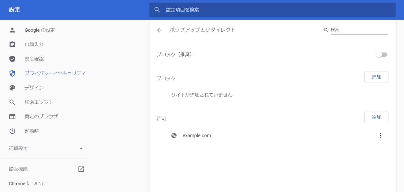This screenshot has width=404, height=192.
Task: Click 追加 in the ブロック section
Action: coord(376,77)
